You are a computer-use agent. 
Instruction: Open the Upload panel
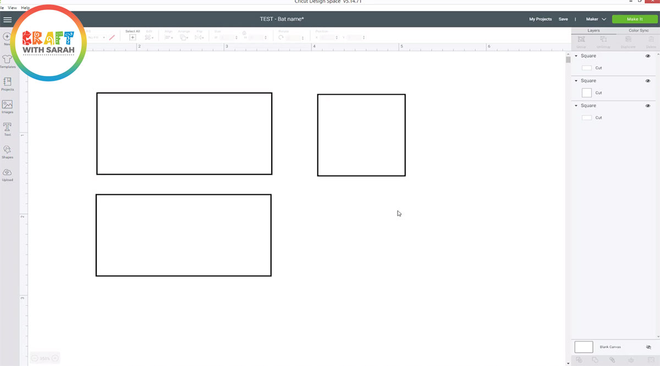8,174
